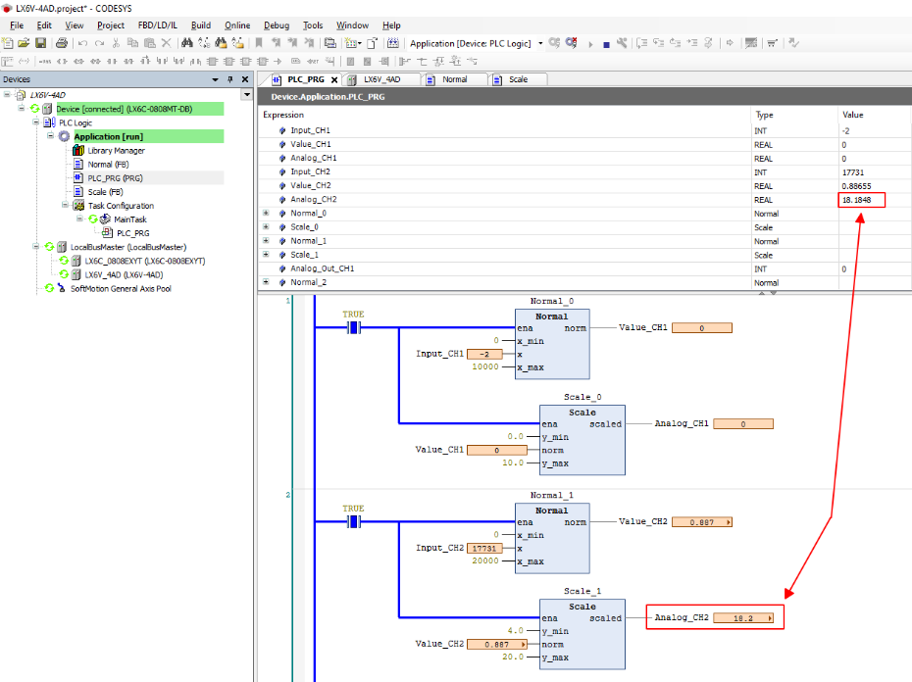The width and height of the screenshot is (912, 682).
Task: Pin the Devices panel with pushpin
Action: coord(230,79)
